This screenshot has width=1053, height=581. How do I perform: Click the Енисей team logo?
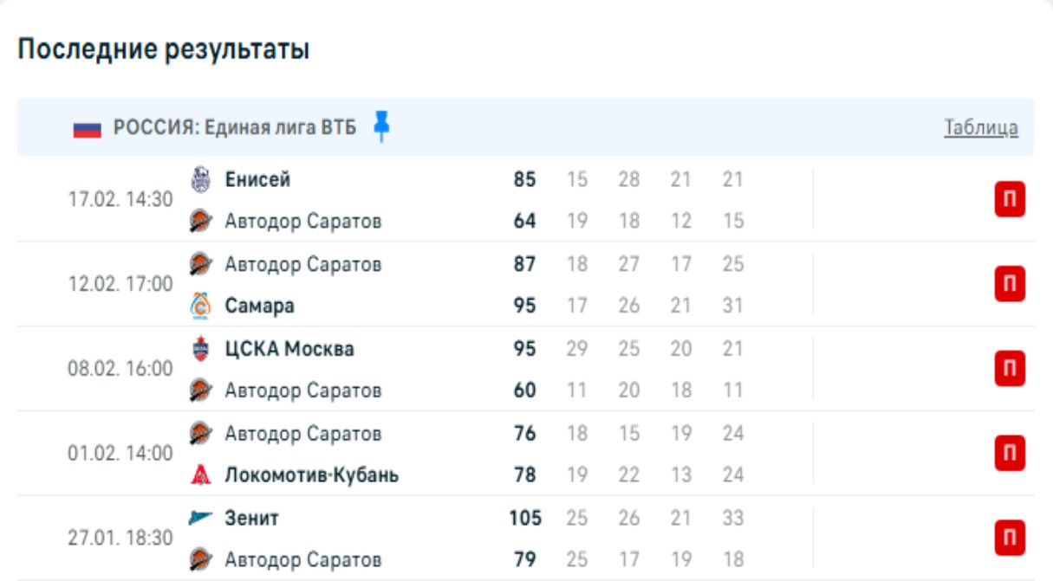[200, 179]
